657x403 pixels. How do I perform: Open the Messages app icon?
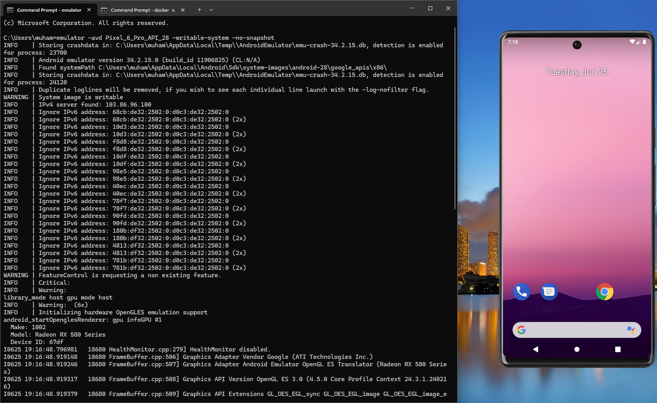pos(549,291)
